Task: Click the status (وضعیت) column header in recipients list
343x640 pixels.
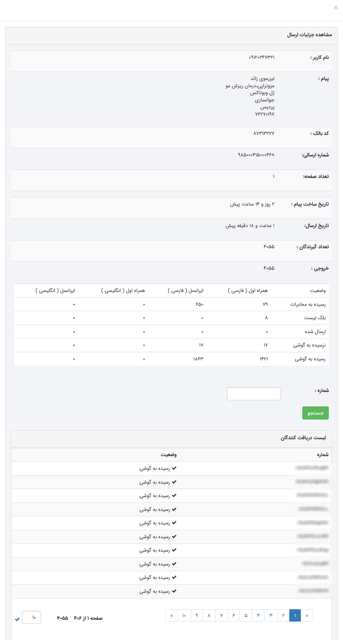Action: pos(168,454)
